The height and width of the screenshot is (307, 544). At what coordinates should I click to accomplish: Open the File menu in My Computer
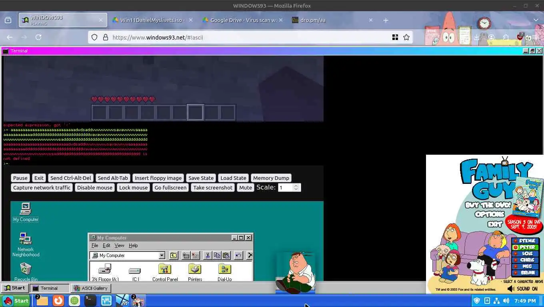coord(95,245)
